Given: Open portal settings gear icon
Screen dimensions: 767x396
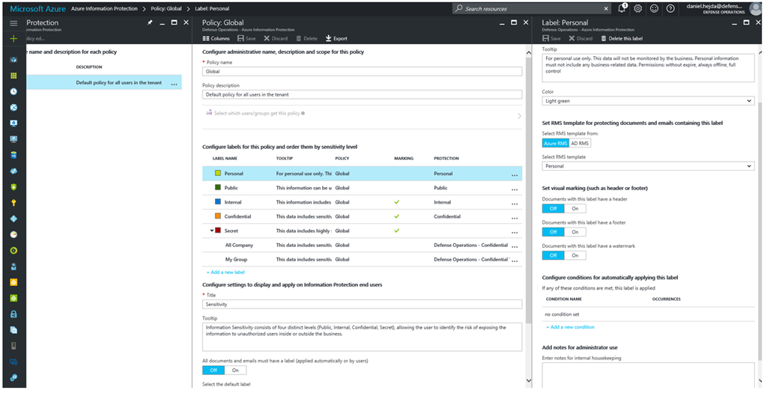Looking at the screenshot, I should 638,8.
